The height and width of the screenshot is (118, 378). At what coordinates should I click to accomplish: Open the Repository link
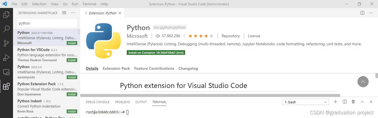[x=231, y=36]
